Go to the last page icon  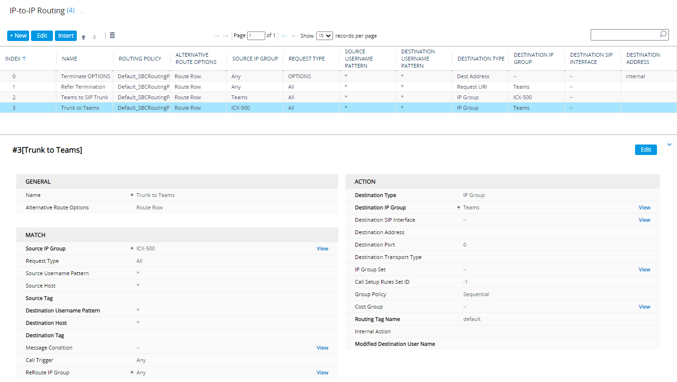point(294,36)
